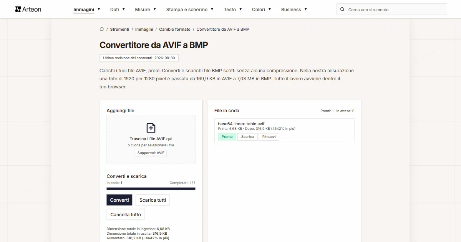Image resolution: width=461 pixels, height=242 pixels.
Task: Click the Convertitore da AVIF a BMP heading
Action: [x=154, y=45]
